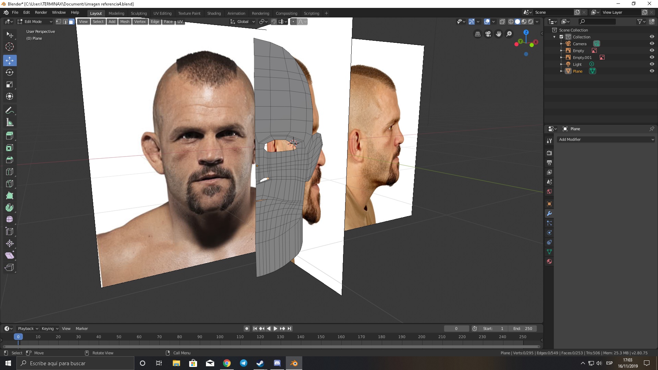Toggle proportional editing

pyautogui.click(x=293, y=22)
